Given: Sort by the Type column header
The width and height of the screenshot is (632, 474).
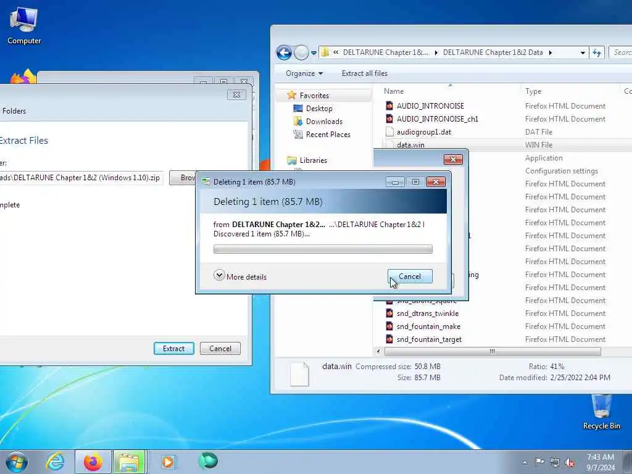Looking at the screenshot, I should 570,91.
